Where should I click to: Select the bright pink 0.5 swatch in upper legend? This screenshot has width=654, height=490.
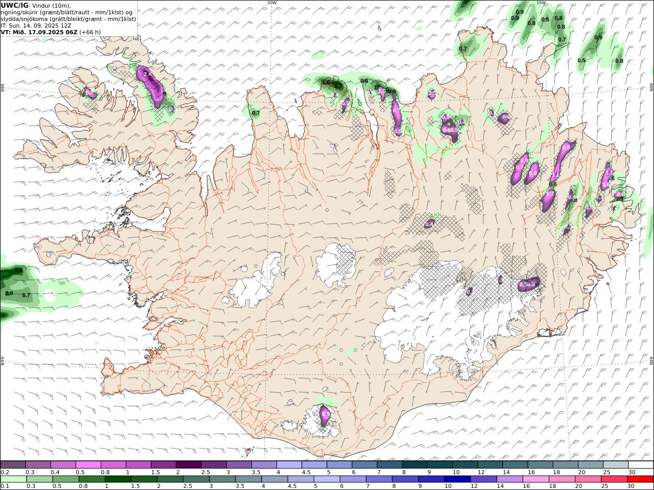[x=88, y=465]
